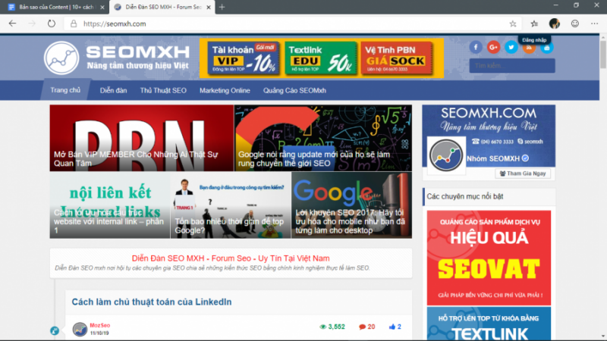Bookmark this page with the star icon
607x341 pixels.
point(513,23)
